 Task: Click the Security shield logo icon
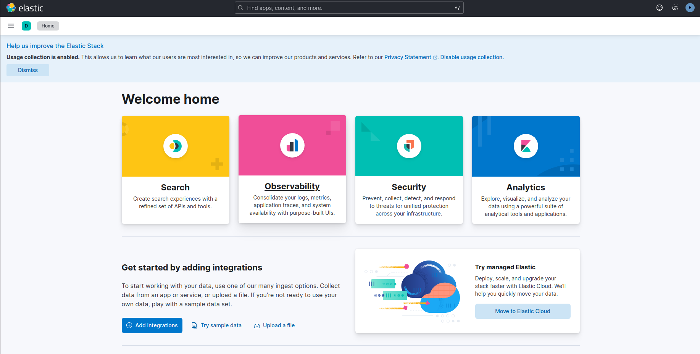click(x=409, y=146)
